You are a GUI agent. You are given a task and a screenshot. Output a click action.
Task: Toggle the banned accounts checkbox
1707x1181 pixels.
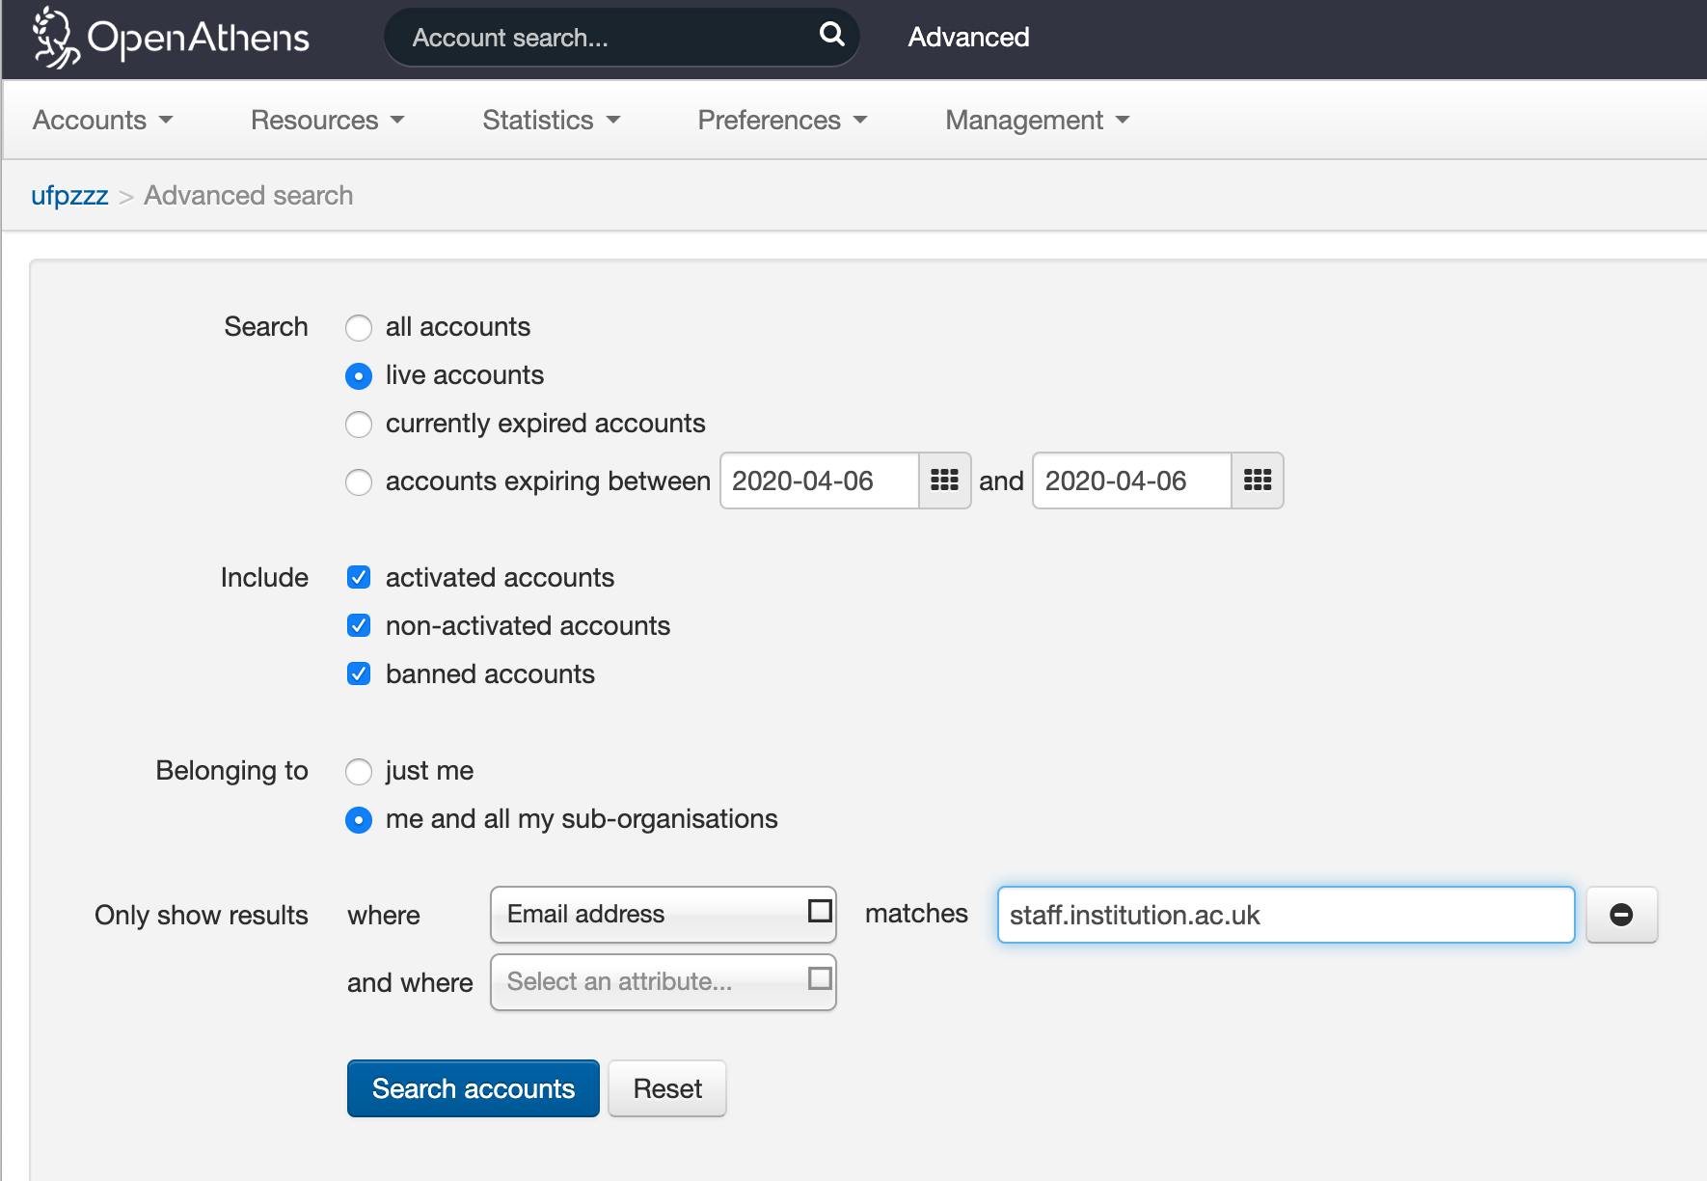[359, 673]
